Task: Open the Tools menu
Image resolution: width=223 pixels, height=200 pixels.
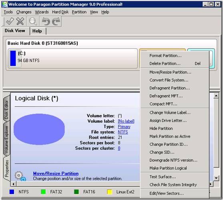Action: coord(8,12)
